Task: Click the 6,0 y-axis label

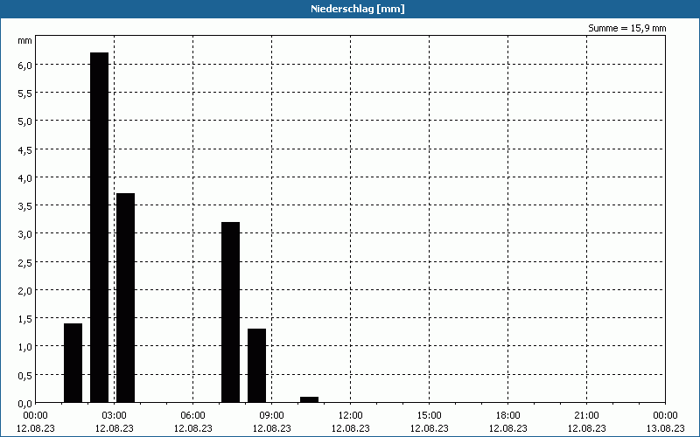Action: pos(25,65)
